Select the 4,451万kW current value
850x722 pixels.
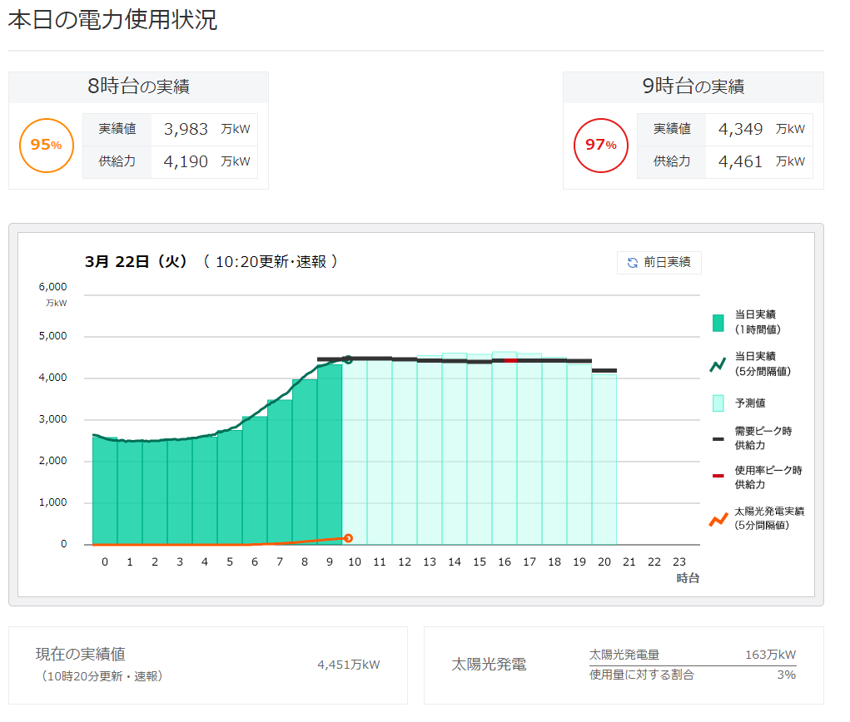[x=349, y=665]
